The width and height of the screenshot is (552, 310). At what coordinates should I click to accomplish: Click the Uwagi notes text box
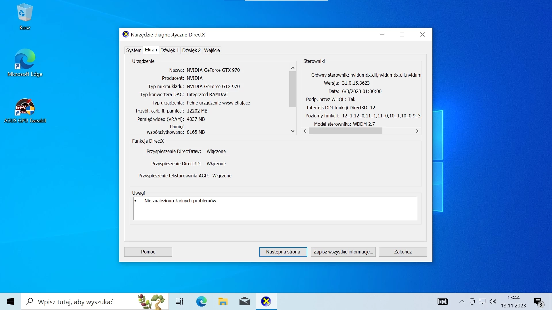(x=275, y=208)
